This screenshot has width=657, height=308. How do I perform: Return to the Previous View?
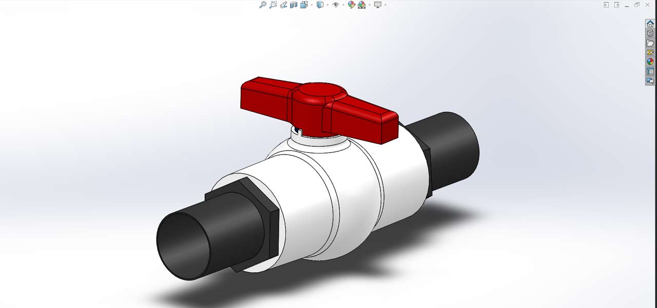(x=283, y=5)
